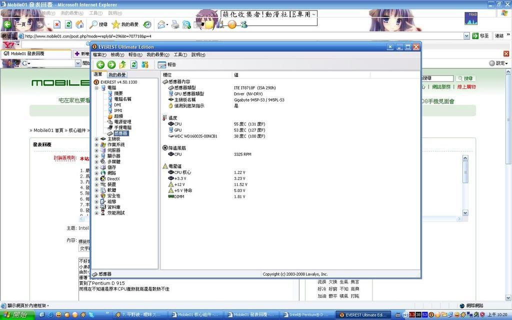Select 感應器 in the EVEREST tree

(x=121, y=133)
